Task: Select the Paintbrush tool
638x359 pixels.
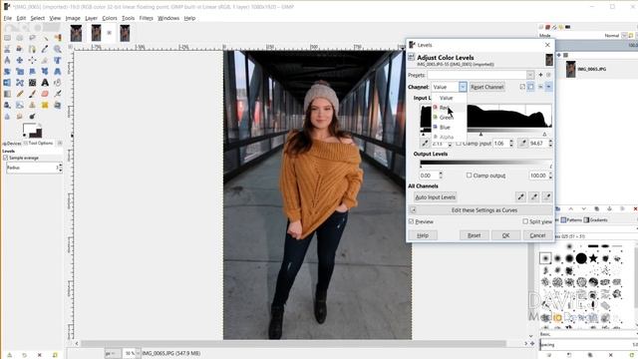Action: [x=32, y=94]
